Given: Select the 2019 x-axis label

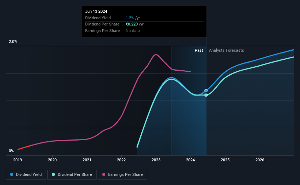Looking at the screenshot, I should (18, 160).
